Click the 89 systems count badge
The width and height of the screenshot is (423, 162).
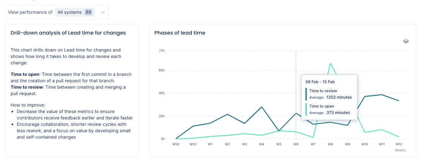click(x=88, y=12)
